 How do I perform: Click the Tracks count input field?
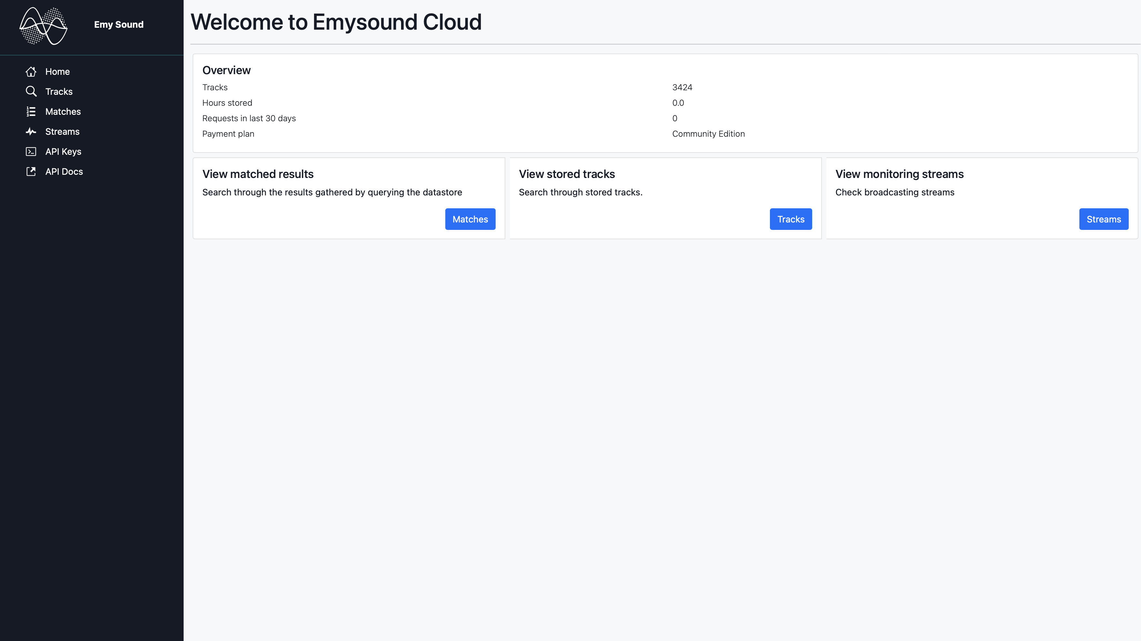point(682,87)
